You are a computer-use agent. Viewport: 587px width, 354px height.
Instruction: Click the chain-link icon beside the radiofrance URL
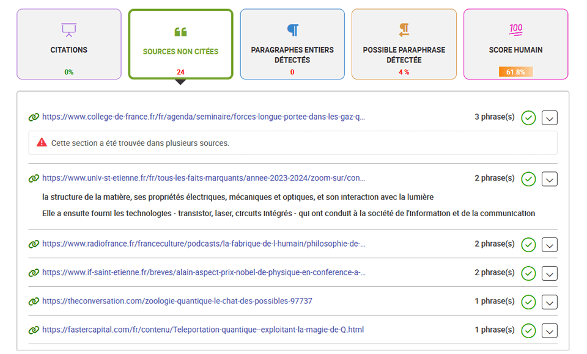[34, 245]
